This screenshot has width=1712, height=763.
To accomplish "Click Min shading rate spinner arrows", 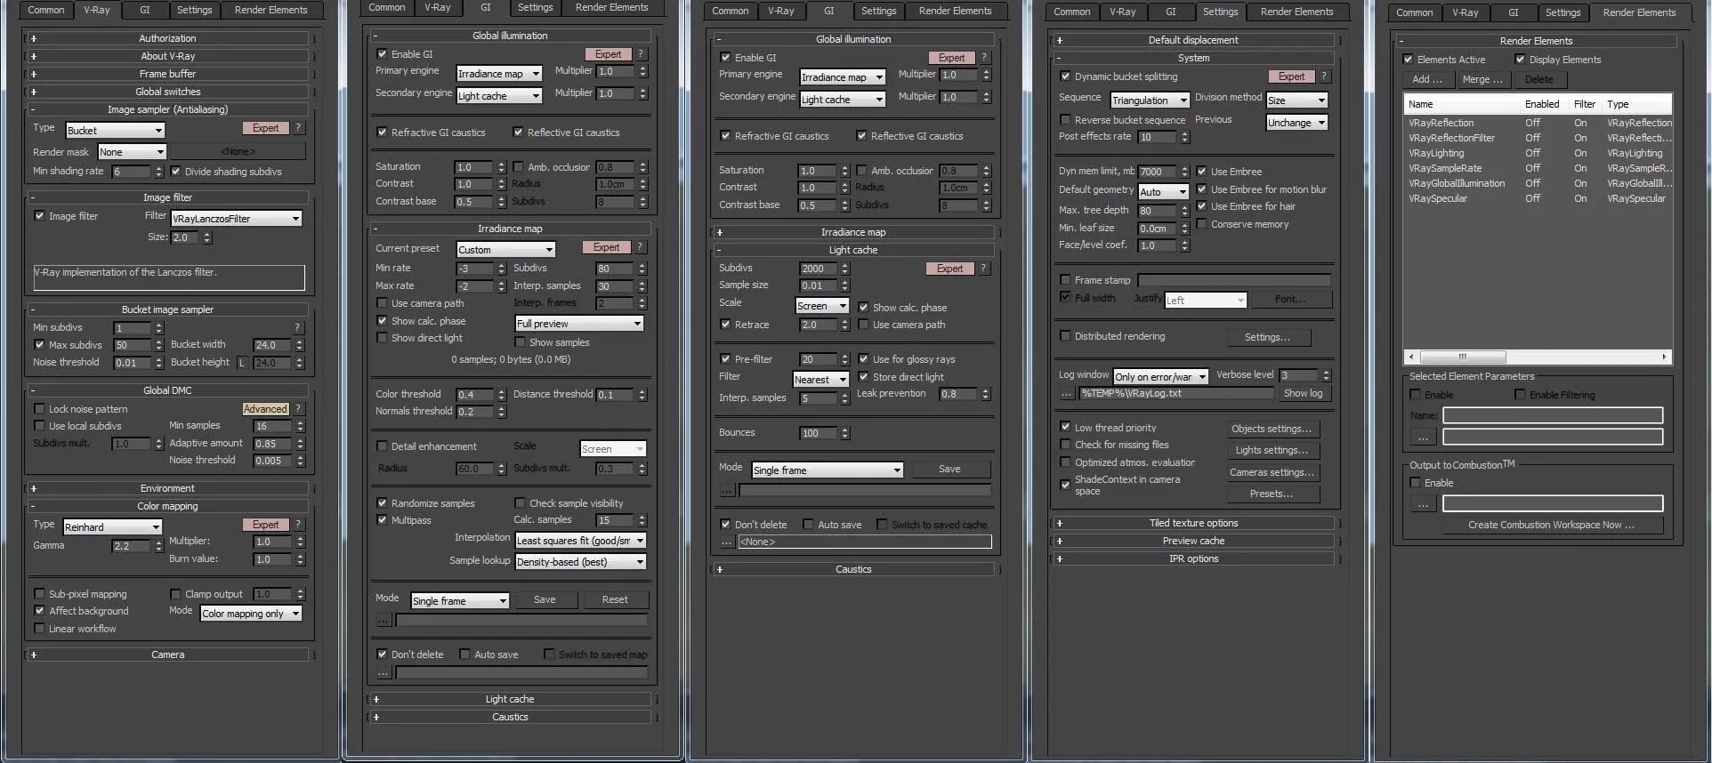I will tap(159, 172).
